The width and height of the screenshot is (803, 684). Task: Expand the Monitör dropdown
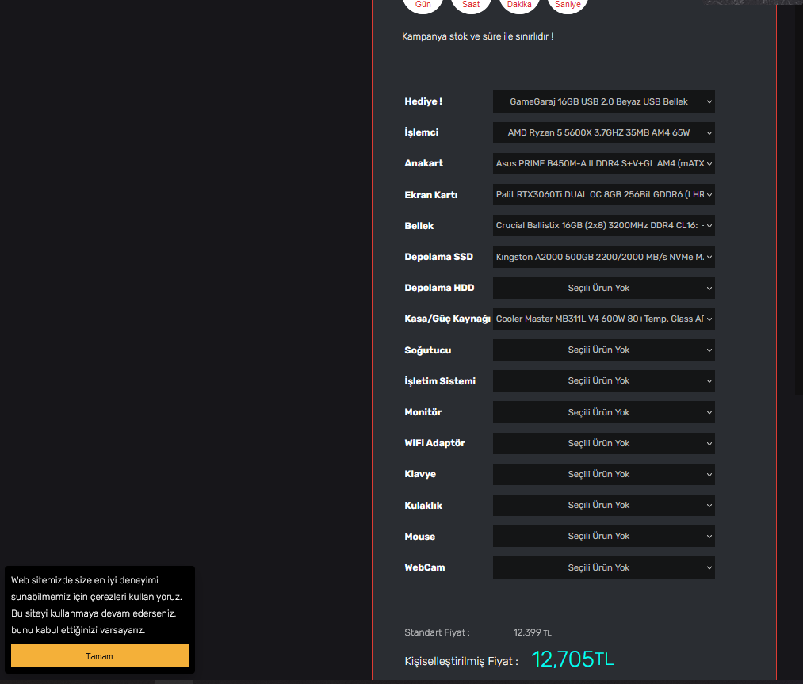(604, 412)
